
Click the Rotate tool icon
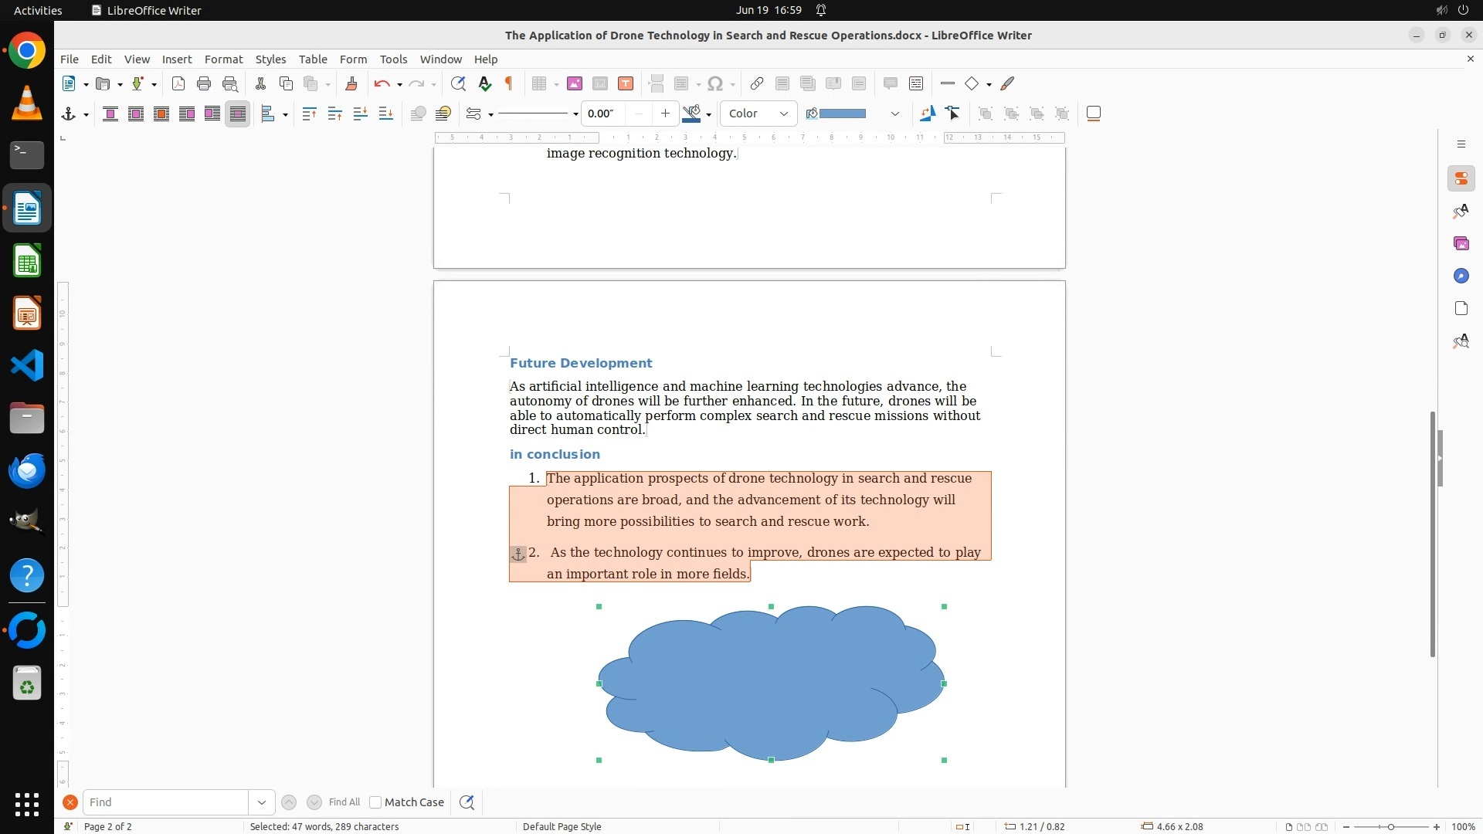(927, 114)
